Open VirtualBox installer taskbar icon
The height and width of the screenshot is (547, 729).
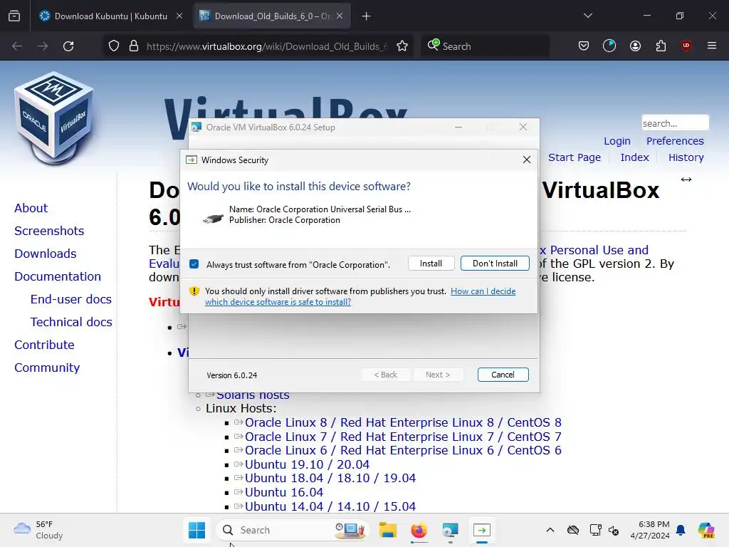450,530
